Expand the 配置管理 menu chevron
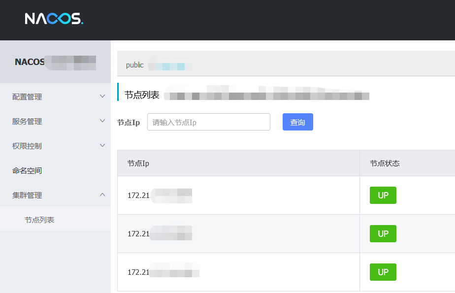455x293 pixels. [102, 97]
